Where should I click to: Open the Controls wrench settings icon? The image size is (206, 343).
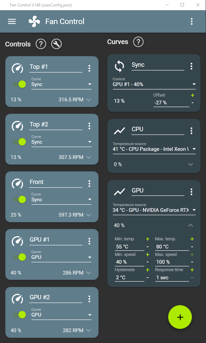57,44
